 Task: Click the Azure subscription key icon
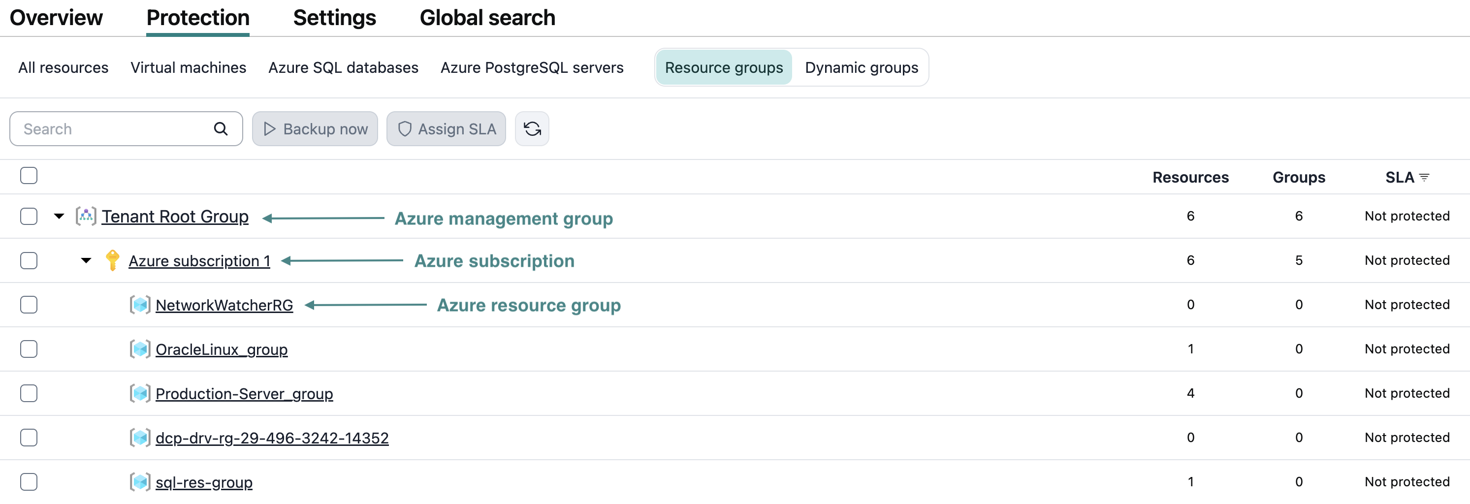pos(112,260)
